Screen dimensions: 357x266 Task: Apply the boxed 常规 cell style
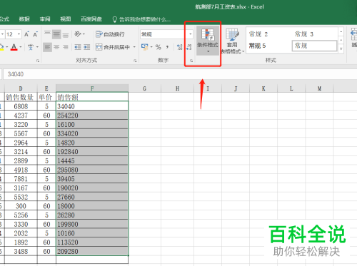click(x=315, y=46)
